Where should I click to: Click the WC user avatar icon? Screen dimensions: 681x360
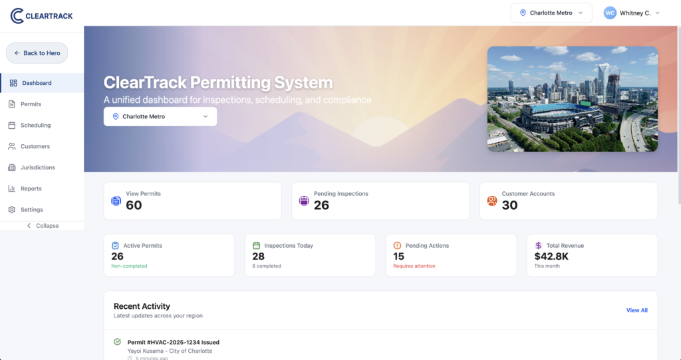(x=610, y=13)
